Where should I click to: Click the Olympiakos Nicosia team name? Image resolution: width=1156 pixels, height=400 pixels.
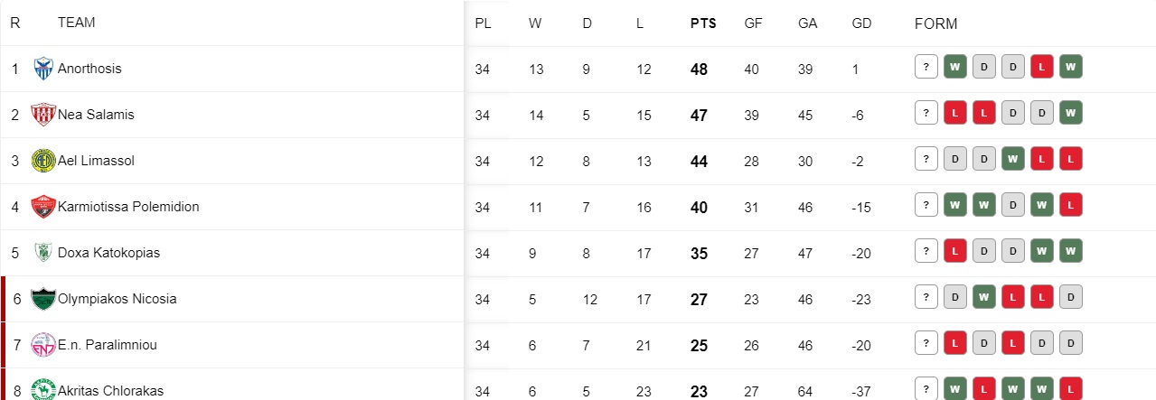pos(117,299)
